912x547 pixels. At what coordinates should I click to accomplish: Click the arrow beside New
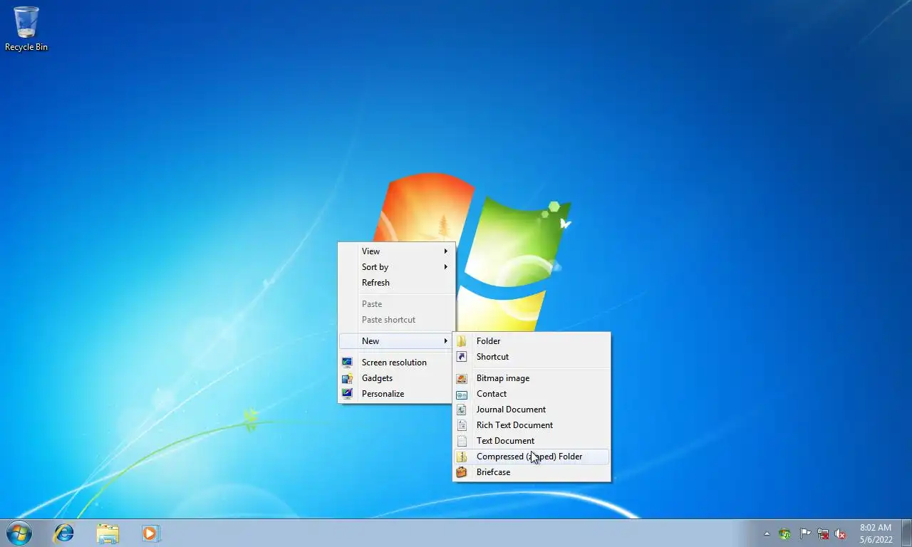(446, 341)
